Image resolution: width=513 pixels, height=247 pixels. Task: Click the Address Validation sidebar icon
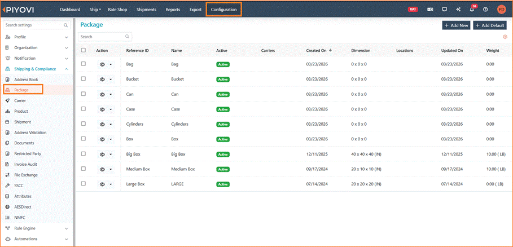[7, 133]
